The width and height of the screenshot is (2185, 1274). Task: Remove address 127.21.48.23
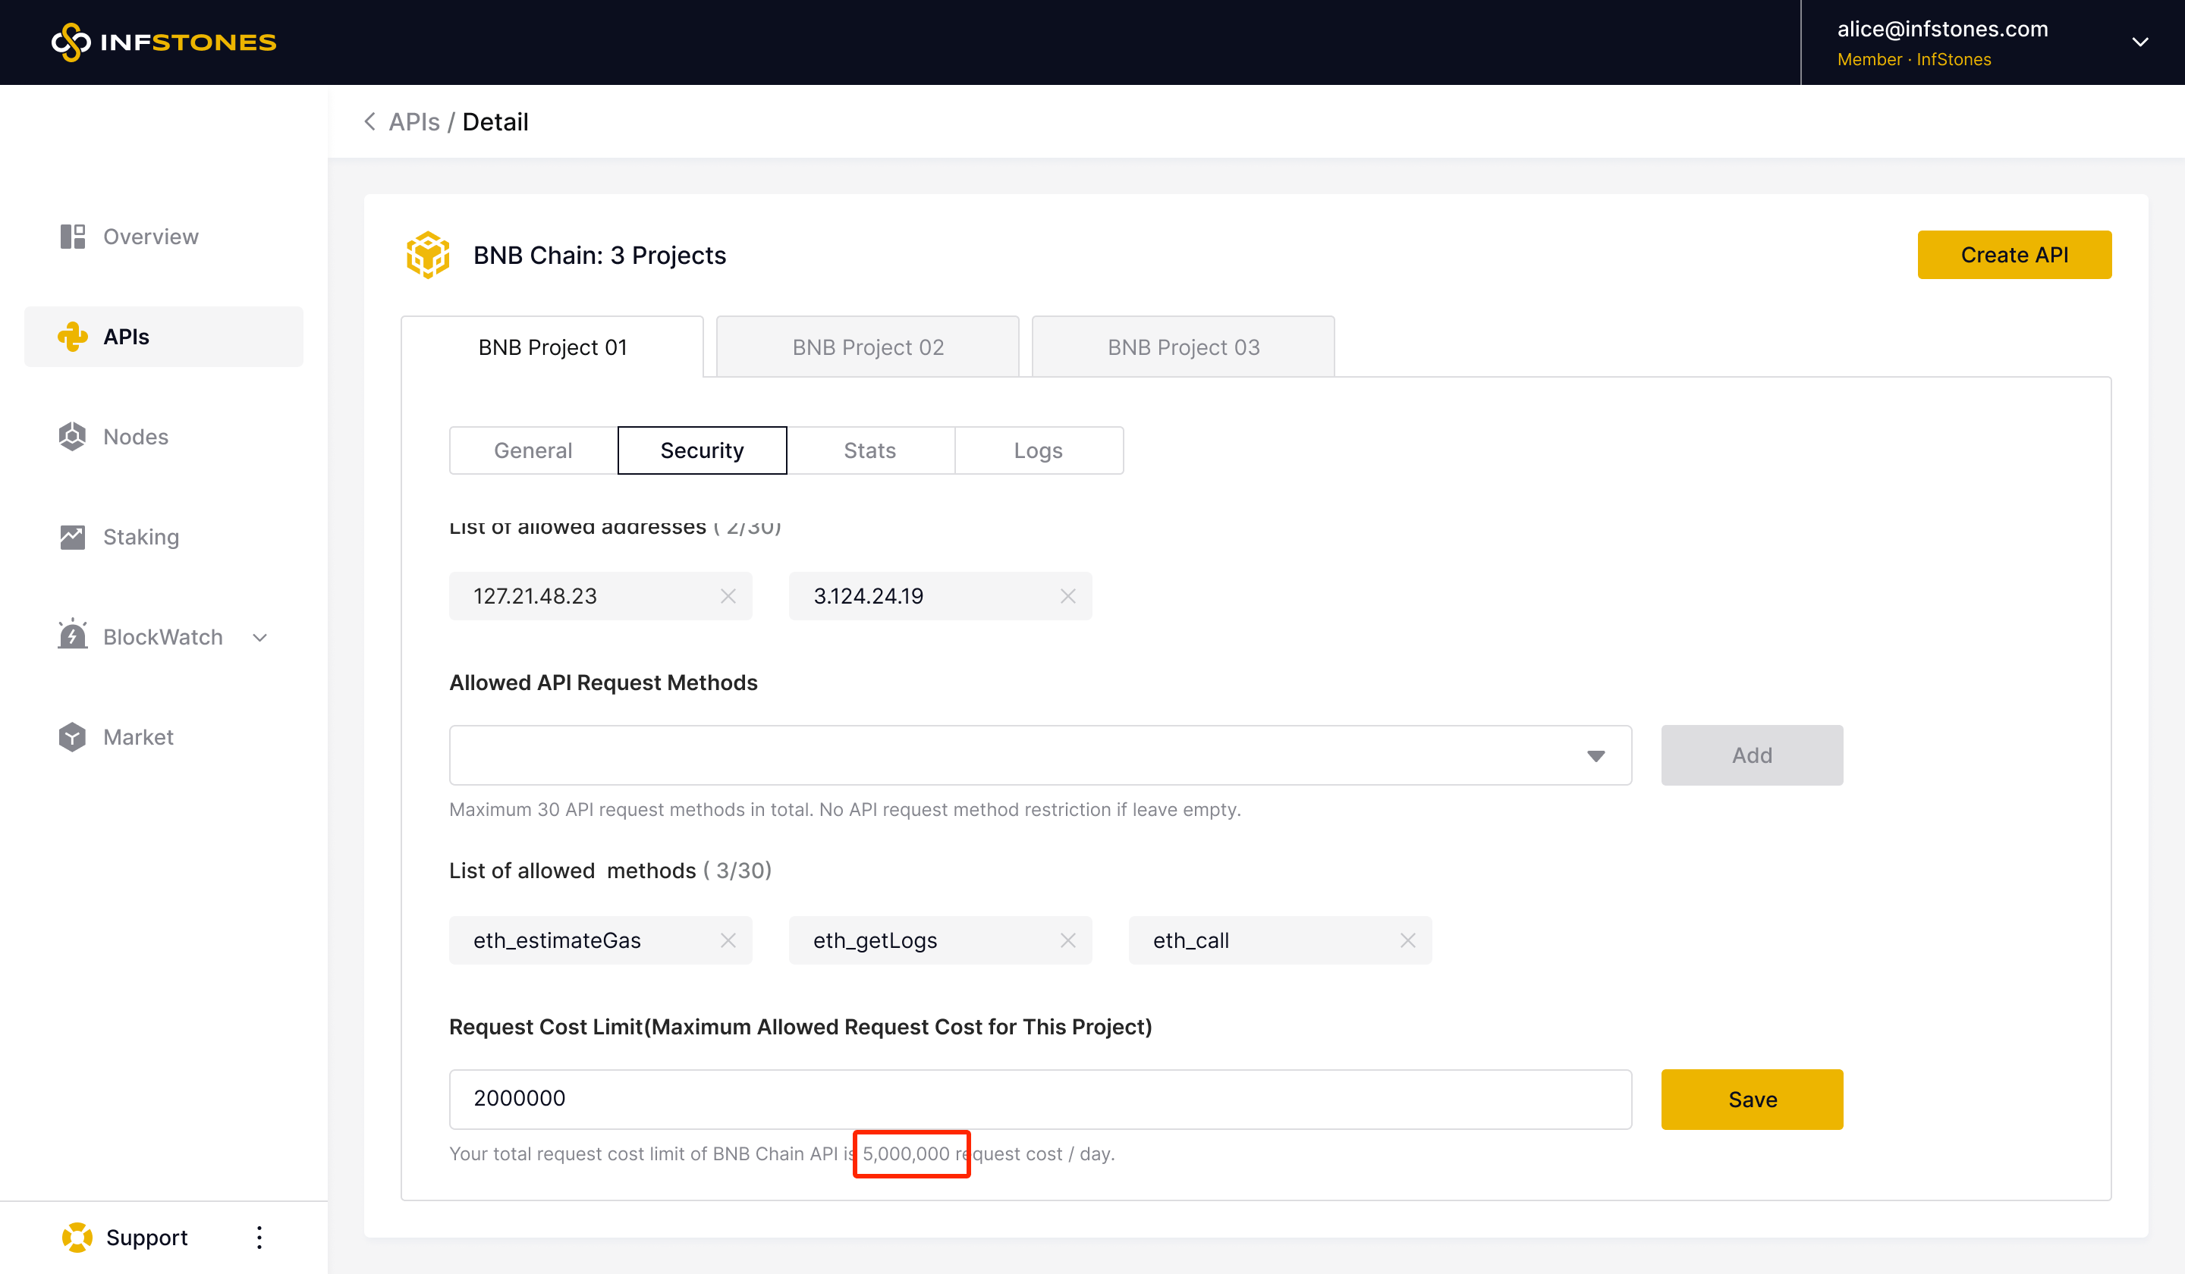pyautogui.click(x=728, y=595)
